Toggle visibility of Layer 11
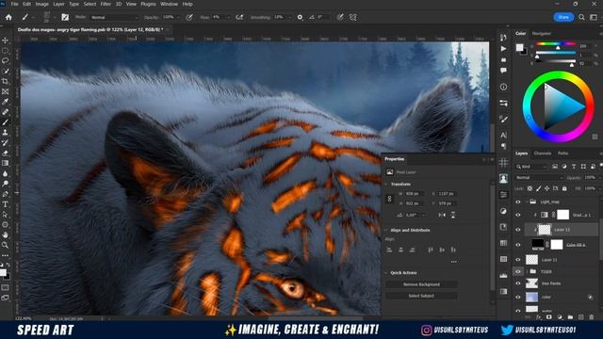Viewport: 603px width, 339px height. point(518,260)
